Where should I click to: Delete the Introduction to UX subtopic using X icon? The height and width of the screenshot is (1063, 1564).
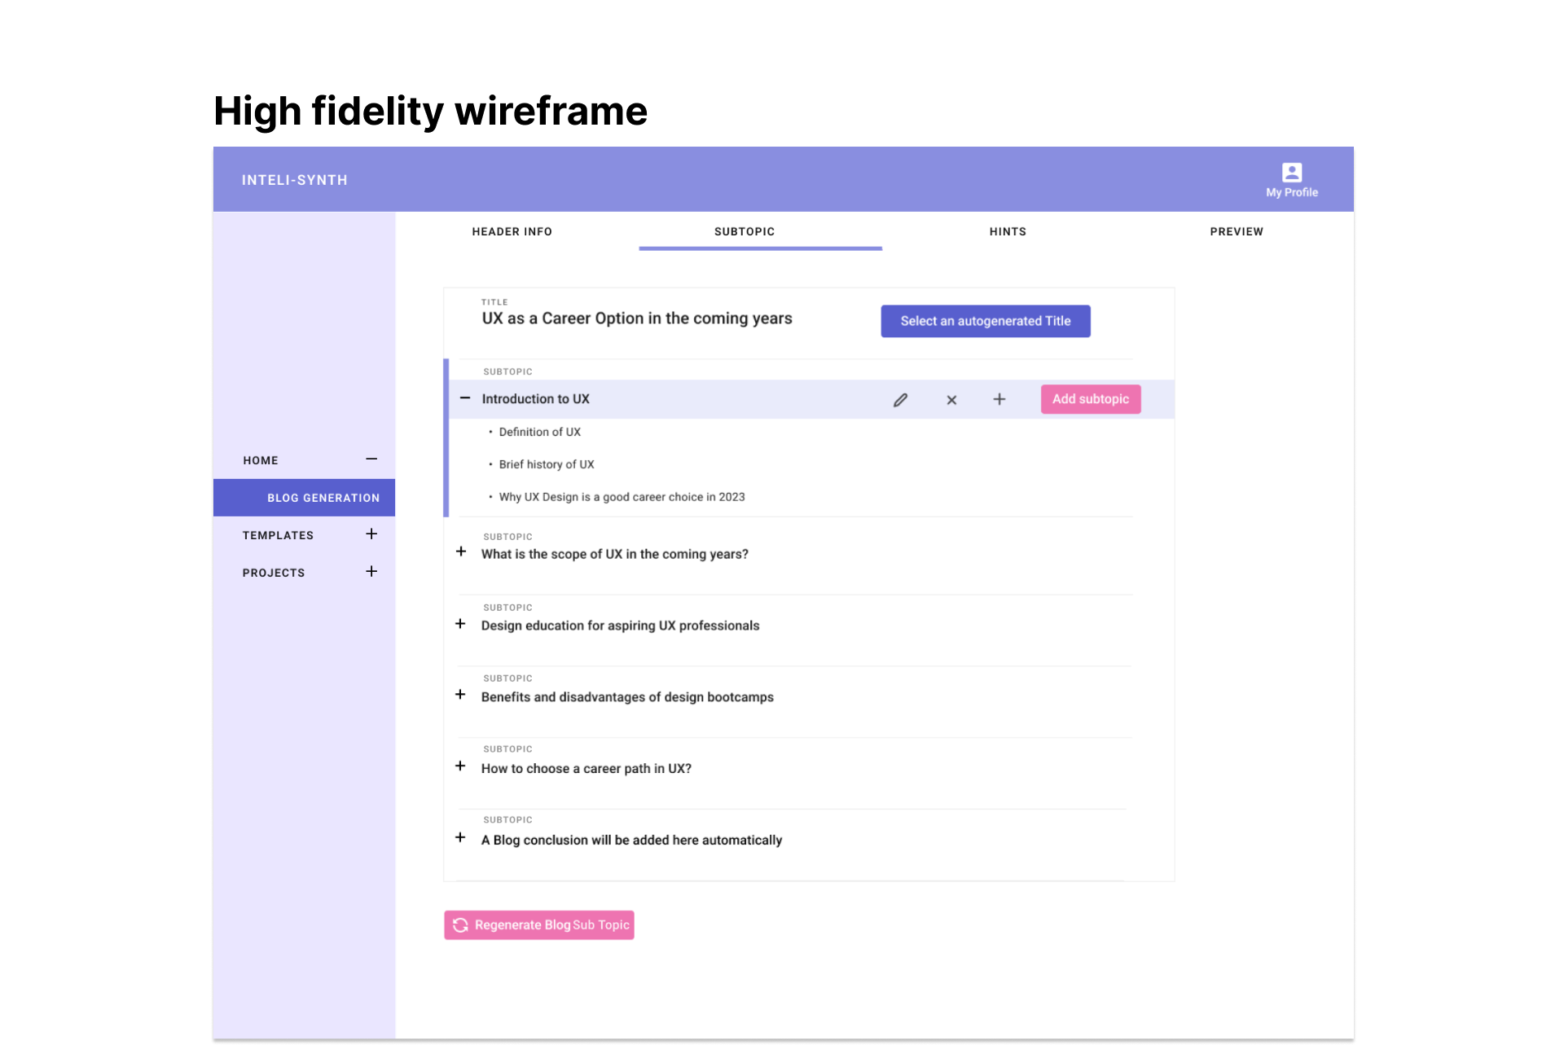click(951, 400)
